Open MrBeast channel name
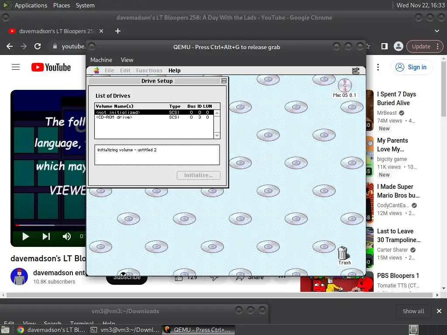The width and height of the screenshot is (447, 335). click(387, 113)
